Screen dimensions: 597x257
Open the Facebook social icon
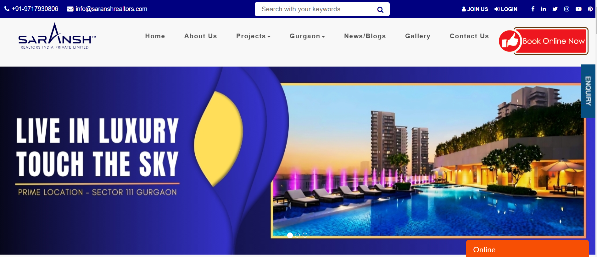[533, 9]
